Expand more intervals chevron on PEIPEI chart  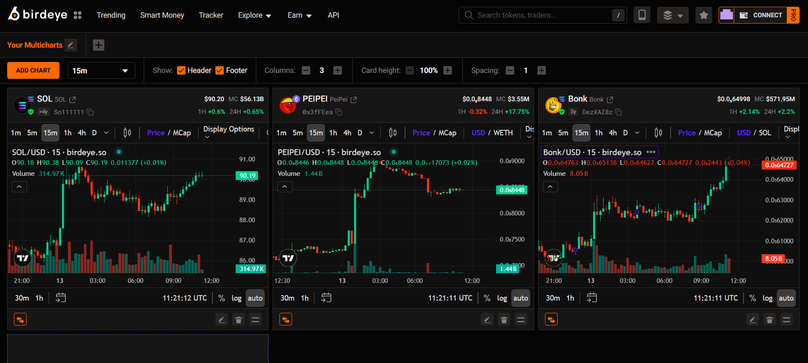pyautogui.click(x=372, y=133)
